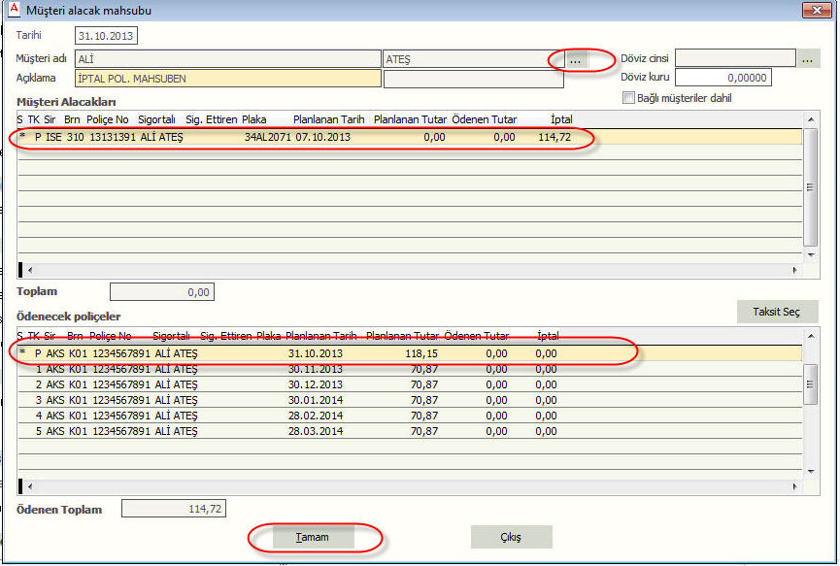Click the application icon in title bar

coord(13,10)
